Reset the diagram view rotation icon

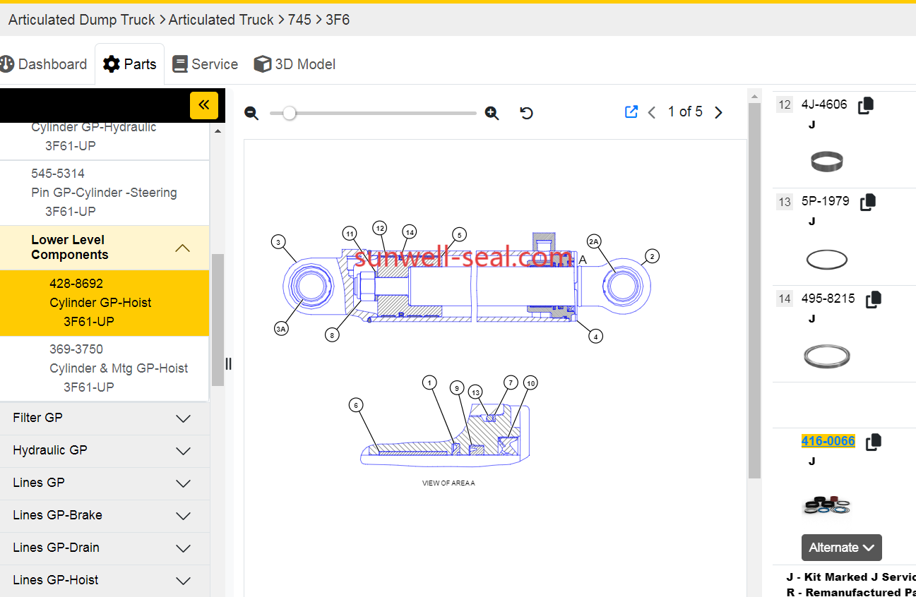526,113
